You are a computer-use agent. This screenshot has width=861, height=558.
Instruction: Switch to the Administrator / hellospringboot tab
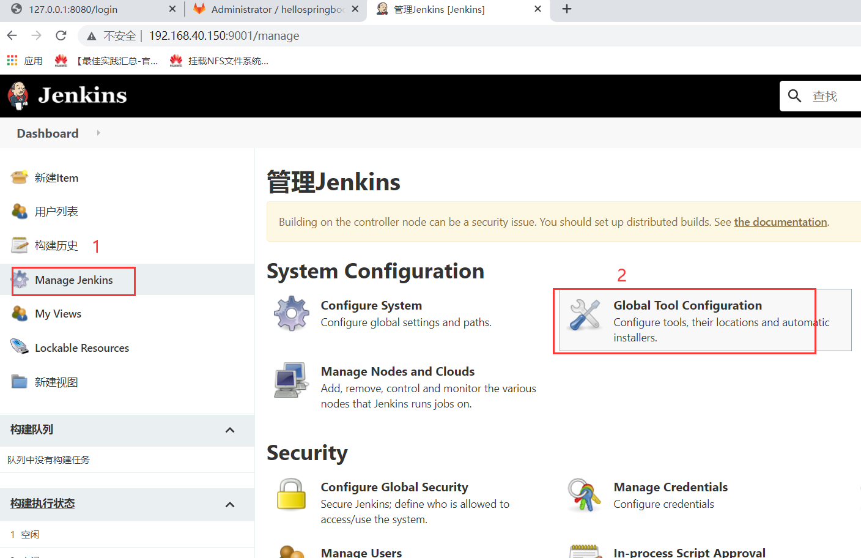pos(275,9)
